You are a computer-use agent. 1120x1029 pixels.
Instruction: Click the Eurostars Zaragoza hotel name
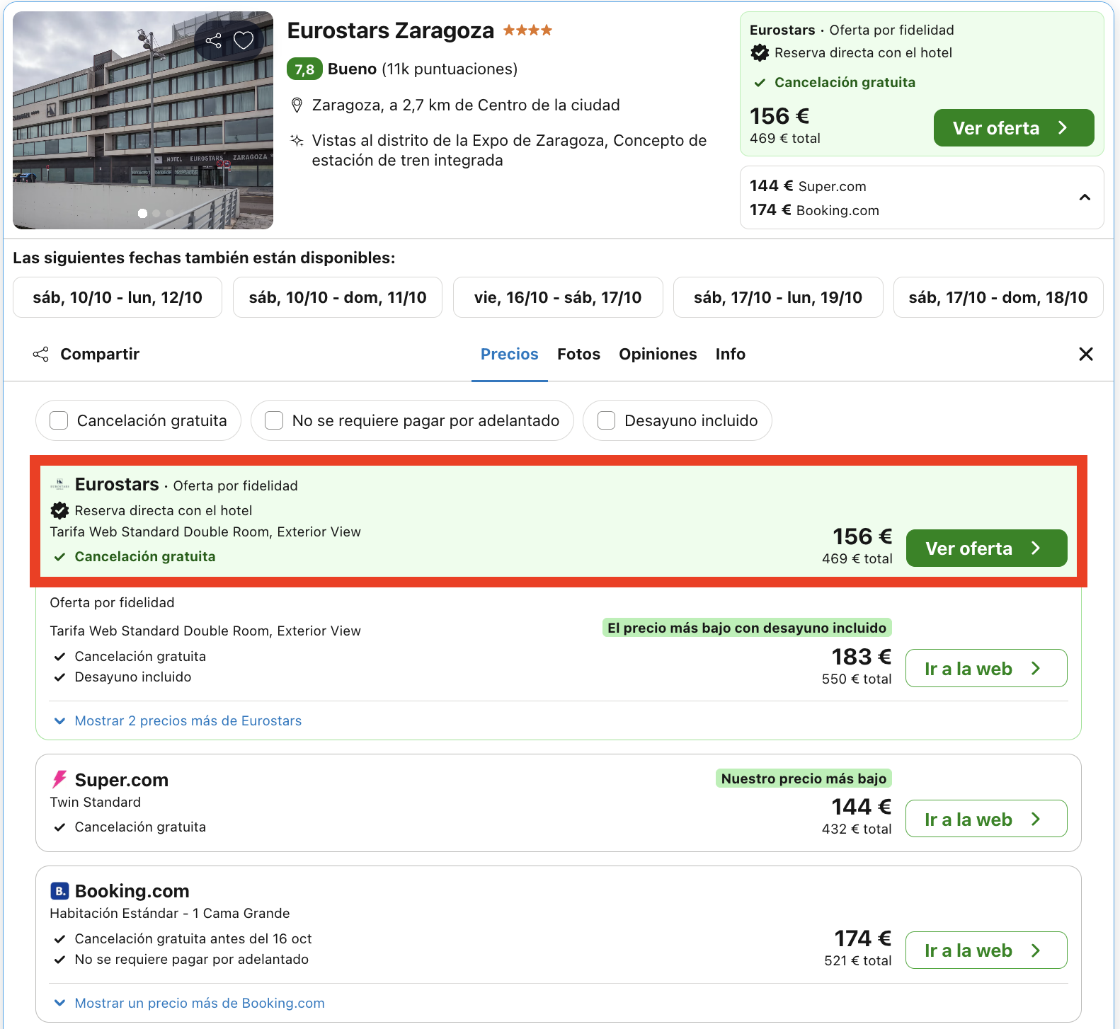coord(390,31)
